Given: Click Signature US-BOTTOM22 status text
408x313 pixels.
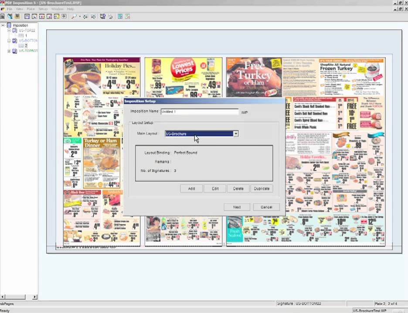Looking at the screenshot, I should pos(299,303).
